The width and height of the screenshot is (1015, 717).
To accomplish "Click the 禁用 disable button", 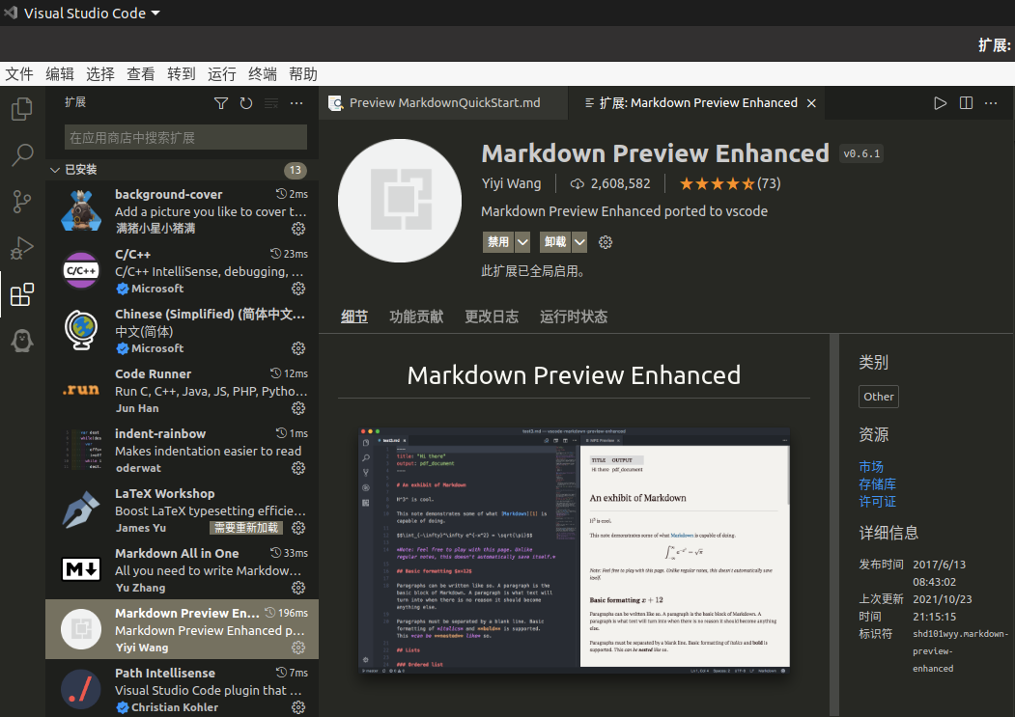I will pos(498,242).
